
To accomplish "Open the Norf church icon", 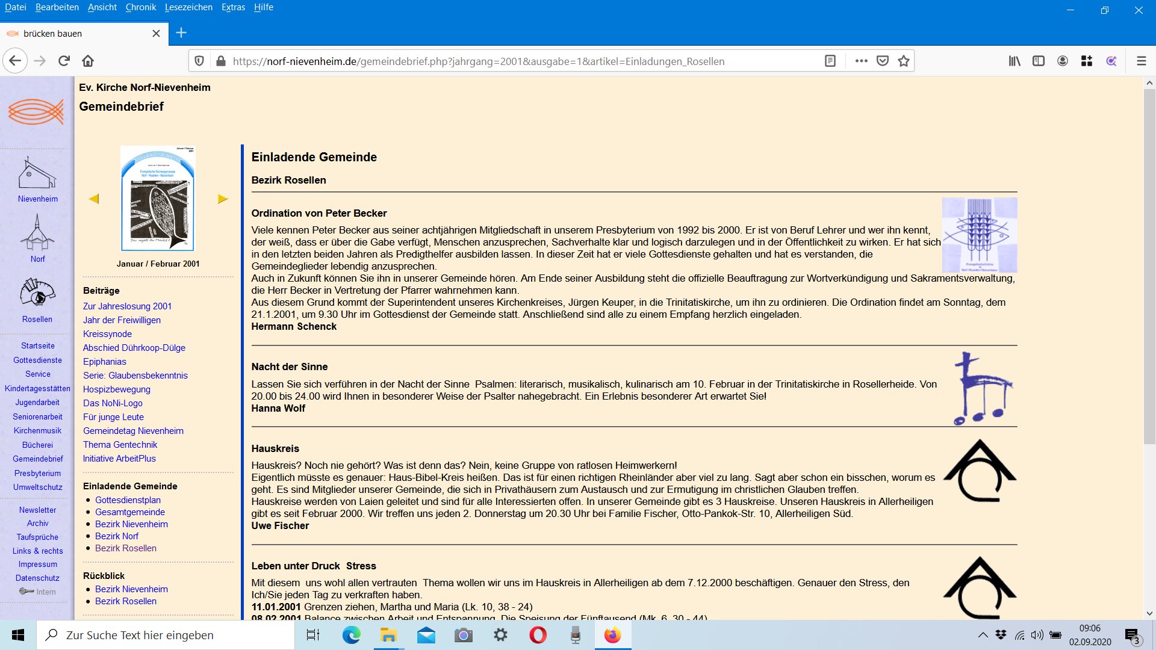I will (x=37, y=234).
